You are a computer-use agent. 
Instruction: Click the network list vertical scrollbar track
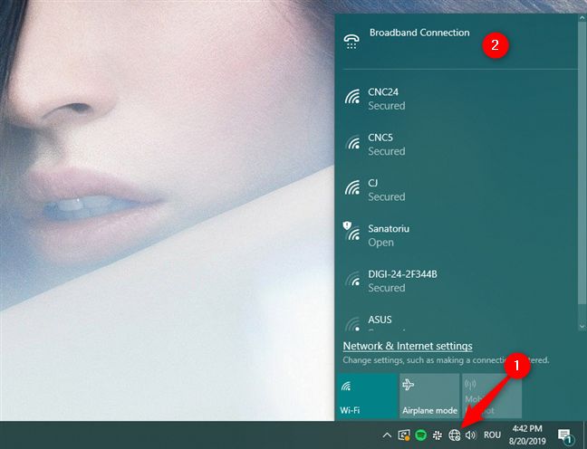(x=582, y=172)
